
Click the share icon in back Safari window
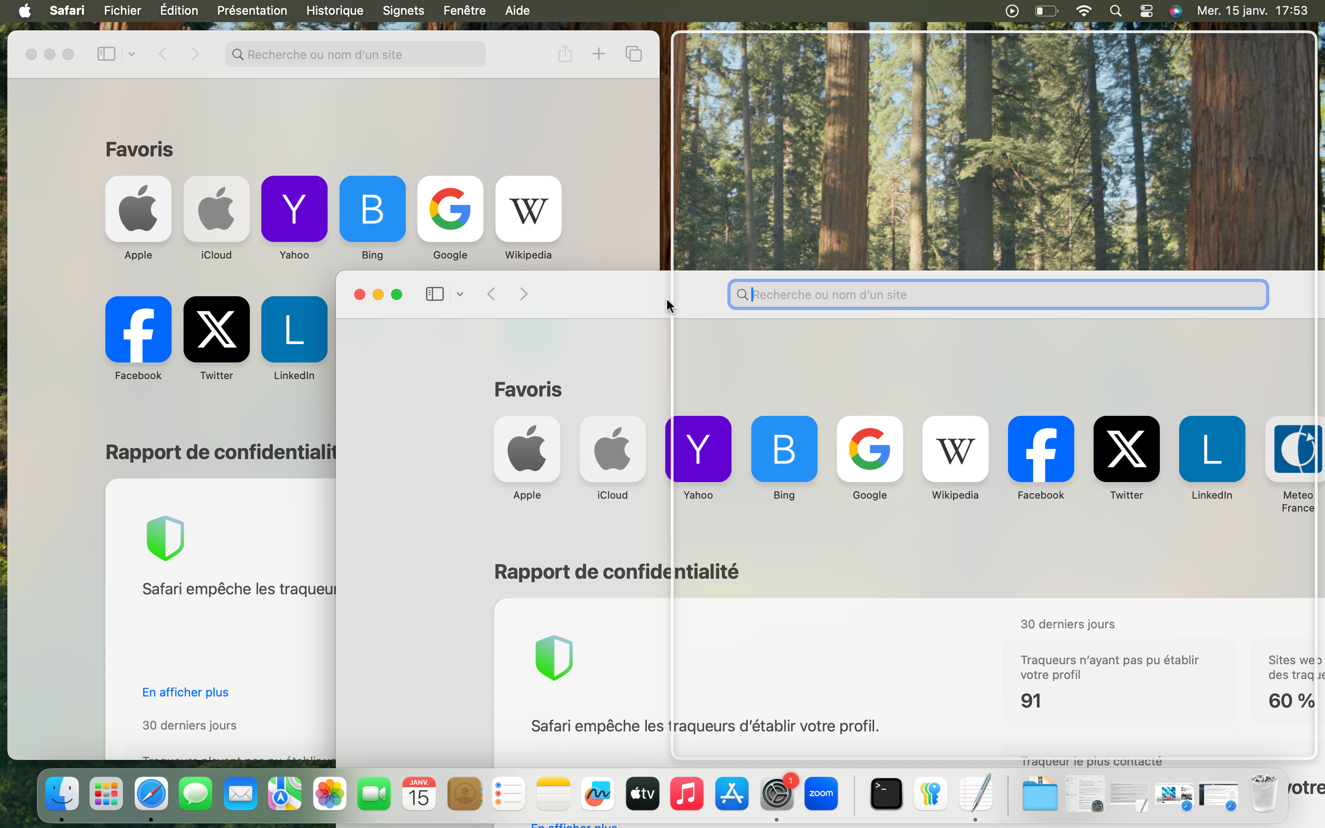click(x=565, y=54)
